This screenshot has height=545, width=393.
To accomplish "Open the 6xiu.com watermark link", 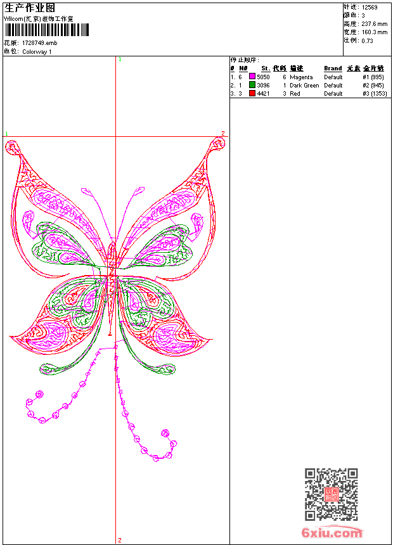I will click(x=332, y=533).
